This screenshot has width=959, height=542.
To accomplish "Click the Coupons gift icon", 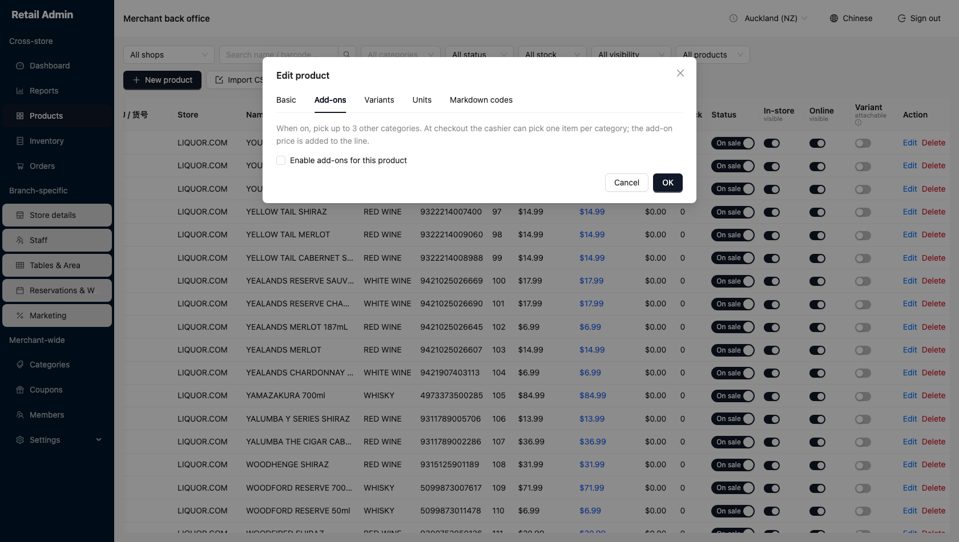I will (x=20, y=390).
